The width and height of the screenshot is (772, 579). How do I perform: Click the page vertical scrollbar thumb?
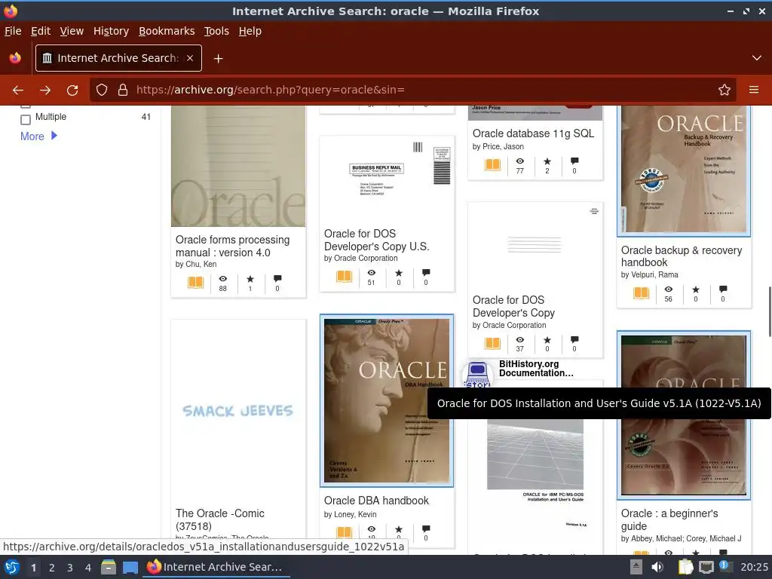770,311
